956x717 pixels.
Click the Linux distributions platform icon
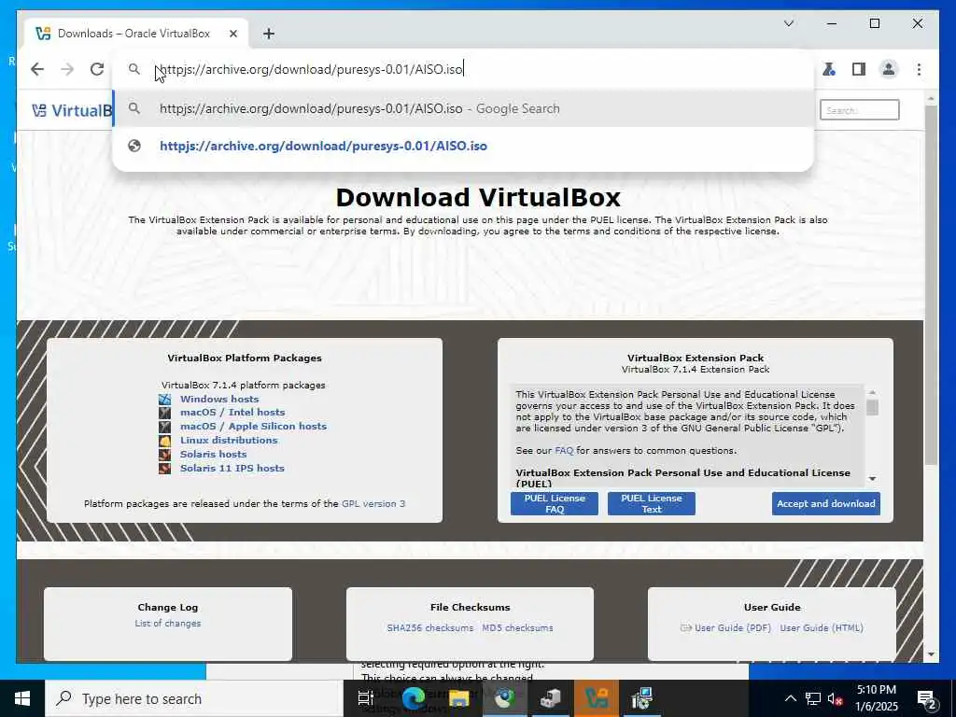pos(164,441)
